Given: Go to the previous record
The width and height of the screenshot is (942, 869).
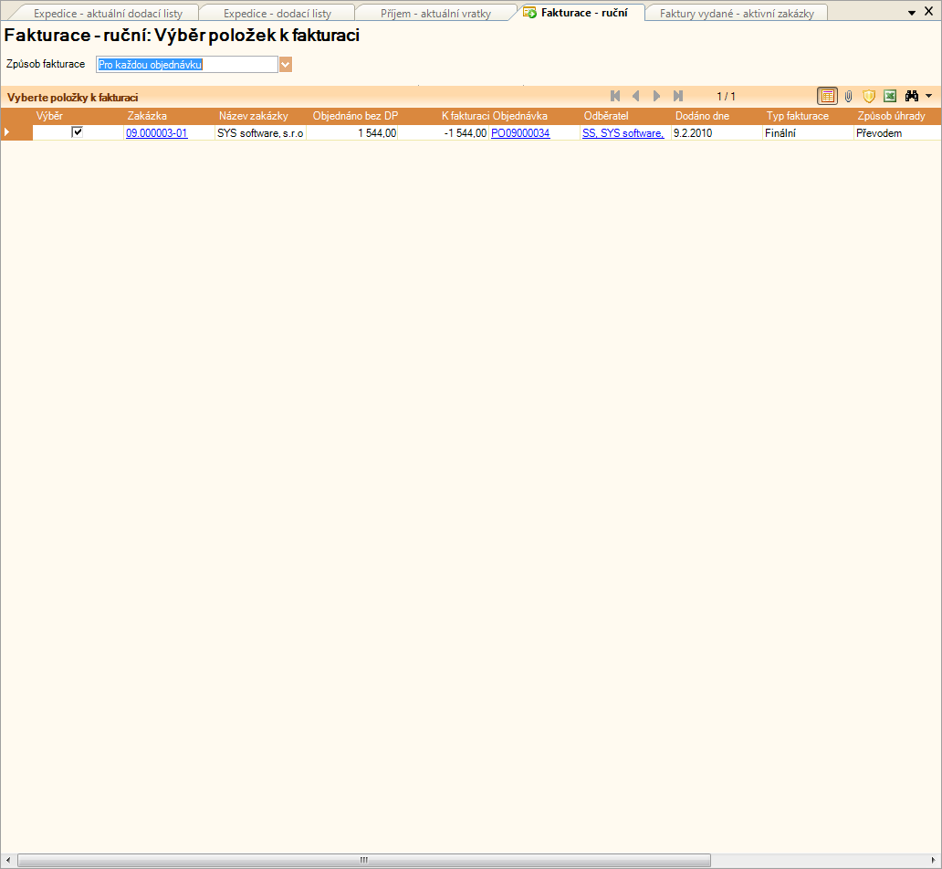Looking at the screenshot, I should pyautogui.click(x=635, y=96).
